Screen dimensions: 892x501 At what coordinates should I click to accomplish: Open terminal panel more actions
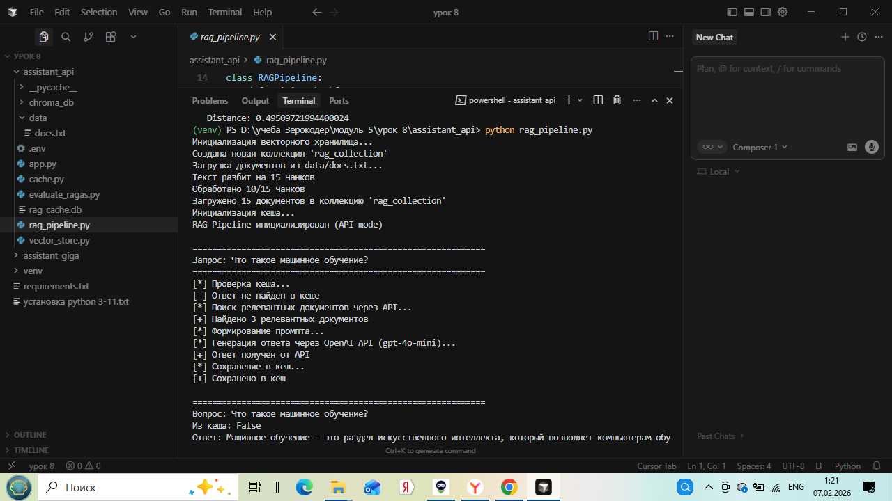click(636, 100)
